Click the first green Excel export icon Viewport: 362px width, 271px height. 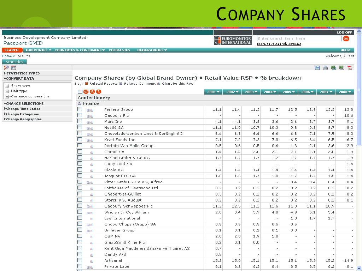point(333,68)
